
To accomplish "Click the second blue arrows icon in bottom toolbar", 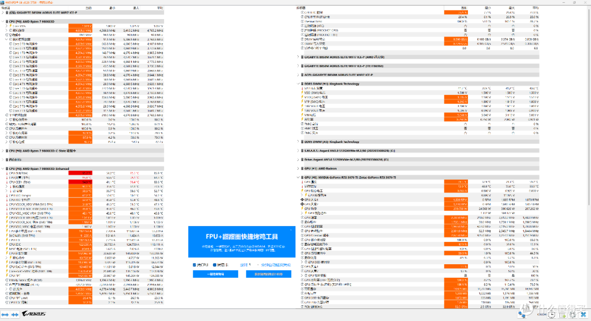I will [x=15, y=314].
